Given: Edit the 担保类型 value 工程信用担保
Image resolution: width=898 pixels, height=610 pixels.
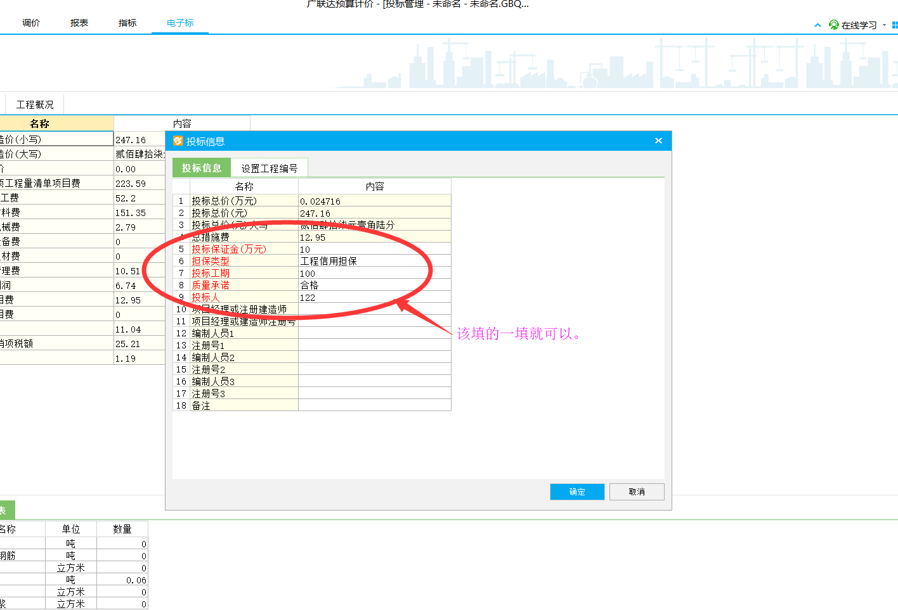Looking at the screenshot, I should (x=375, y=261).
